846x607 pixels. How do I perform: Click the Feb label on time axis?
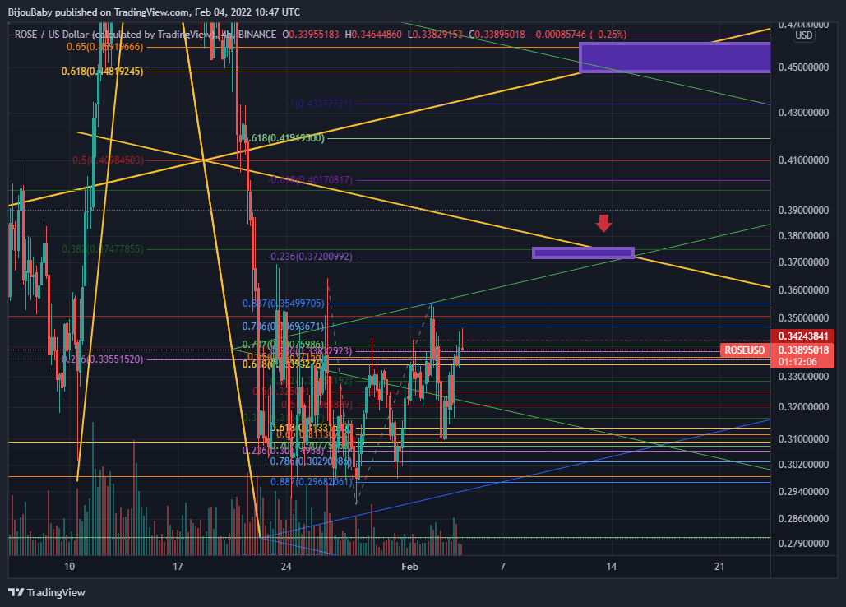click(409, 567)
